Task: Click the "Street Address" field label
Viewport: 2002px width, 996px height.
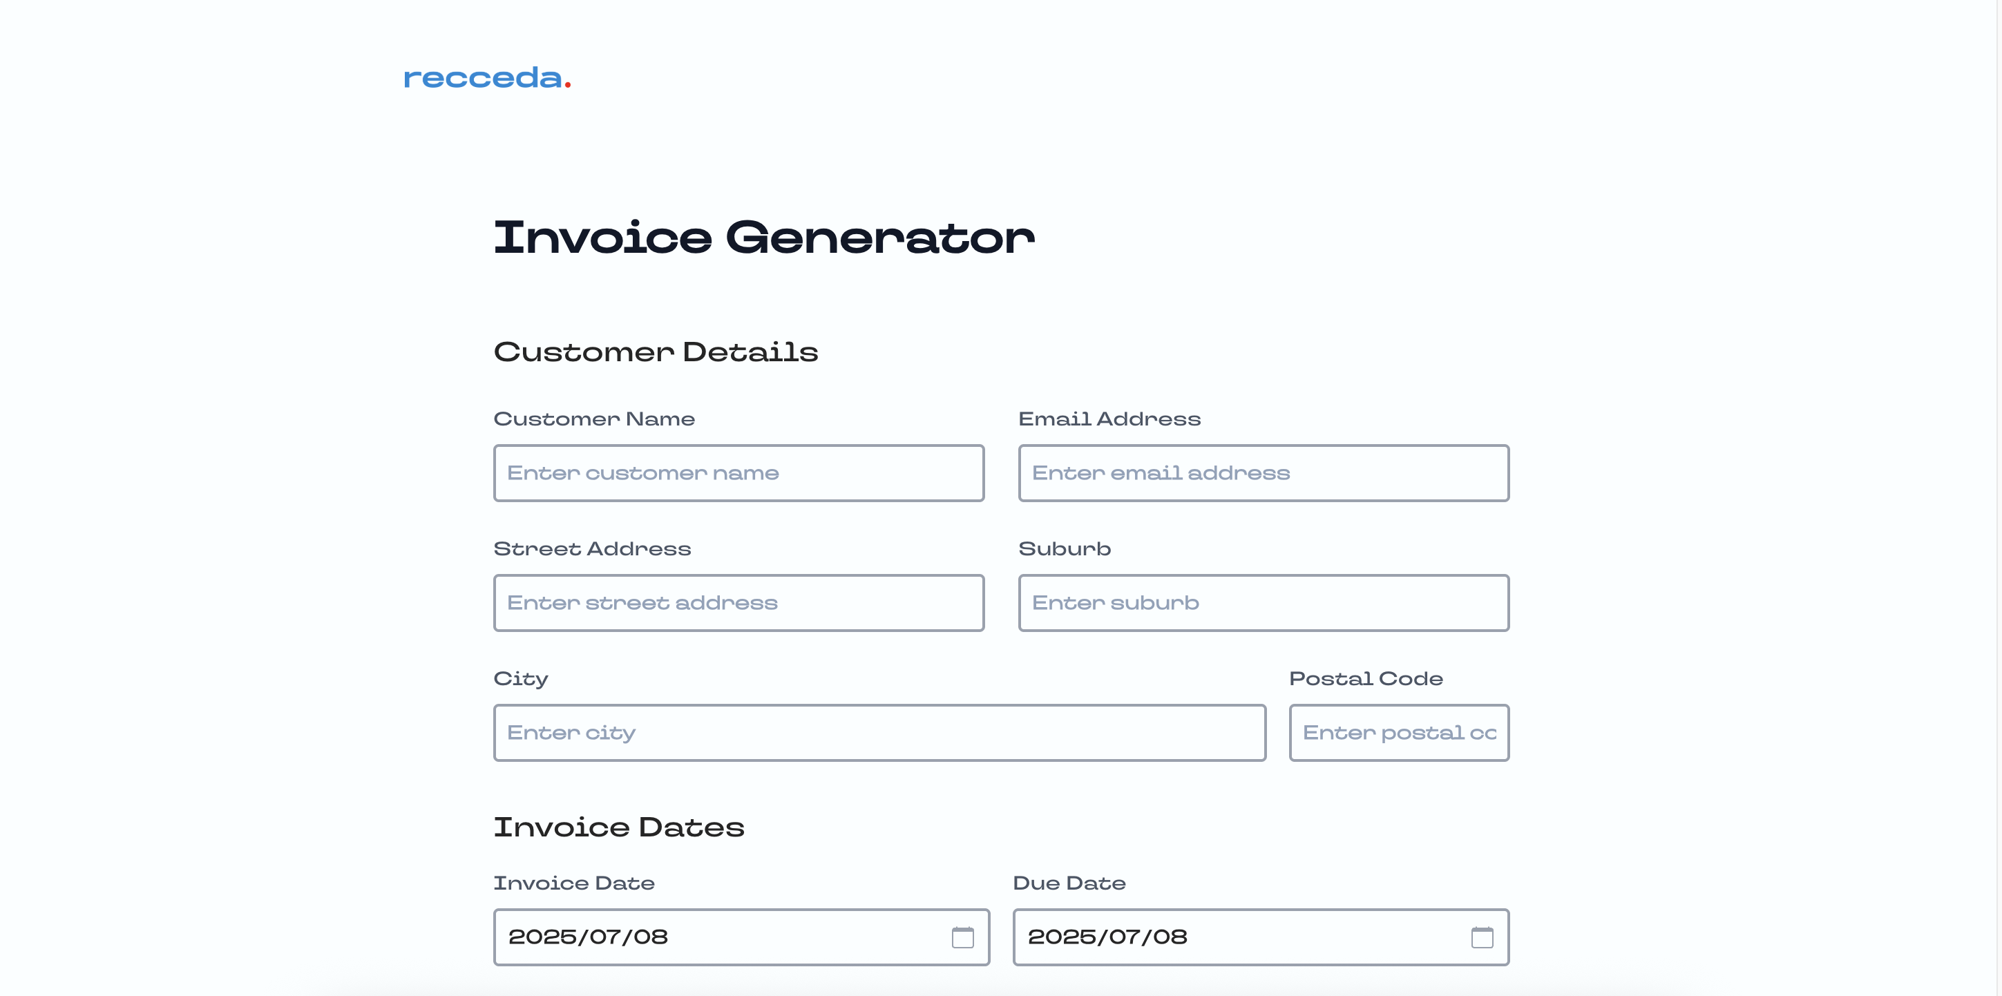Action: pos(591,549)
